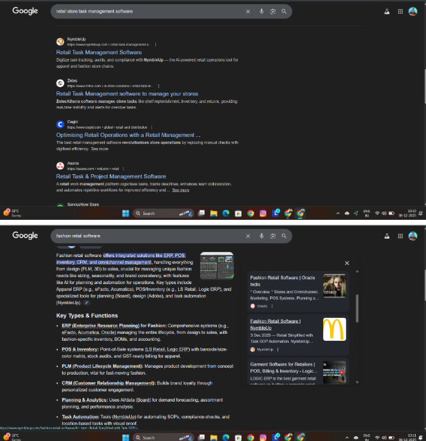Viewport: 426px width, 441px height.
Task: Click the AI overview dashboard thumbnail image
Action: tap(217, 266)
